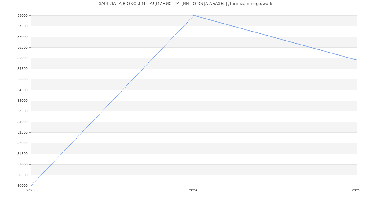Viewport: 372px width, 201px height.
Task: Select the 33500 y-axis label
Action: pyautogui.click(x=22, y=111)
